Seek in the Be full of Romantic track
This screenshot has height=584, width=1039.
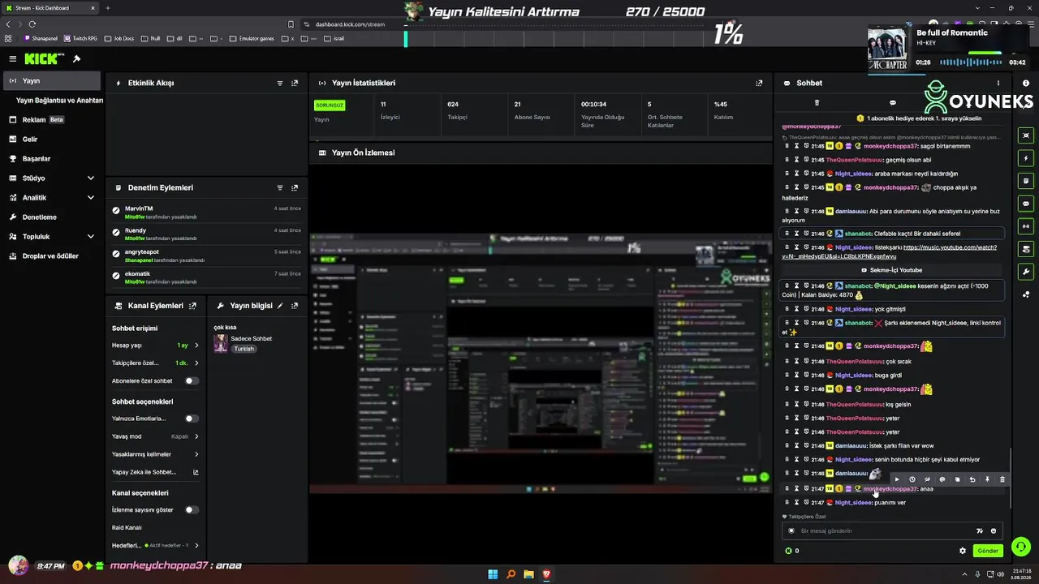click(x=971, y=62)
